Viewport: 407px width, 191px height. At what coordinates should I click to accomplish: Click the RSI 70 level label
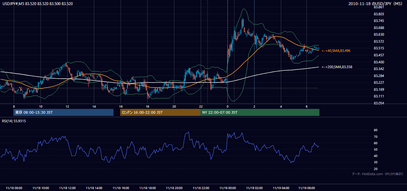click(375, 137)
